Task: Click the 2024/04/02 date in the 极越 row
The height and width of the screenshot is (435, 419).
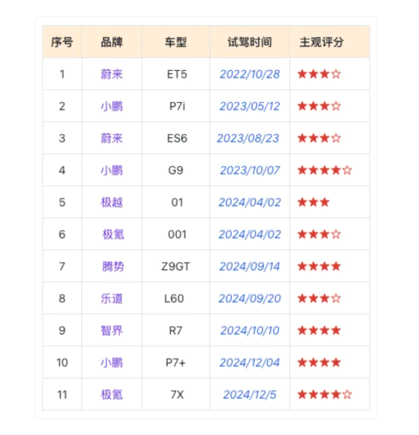Action: tap(250, 202)
